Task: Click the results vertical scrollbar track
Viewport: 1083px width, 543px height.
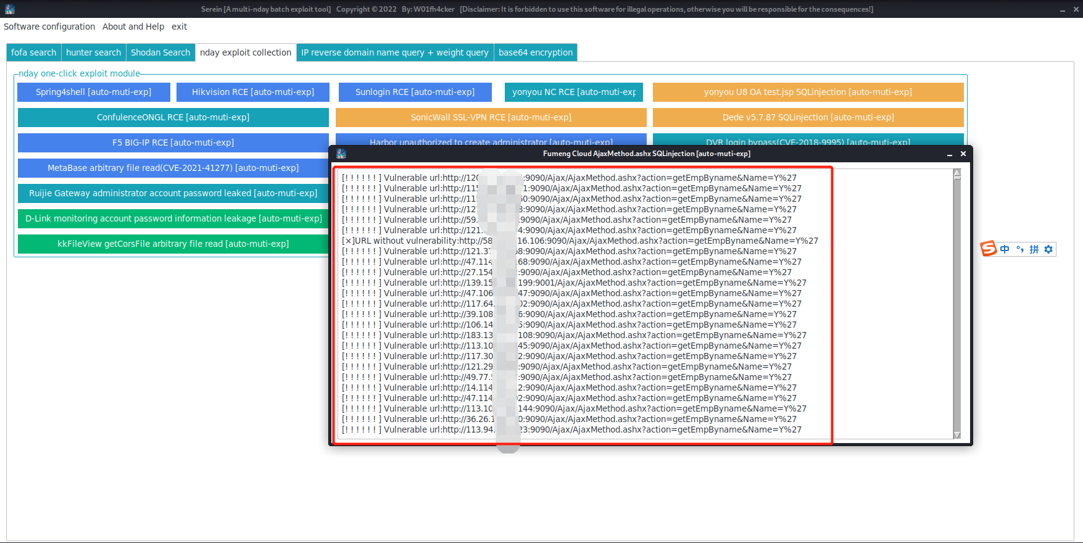Action: [957, 304]
